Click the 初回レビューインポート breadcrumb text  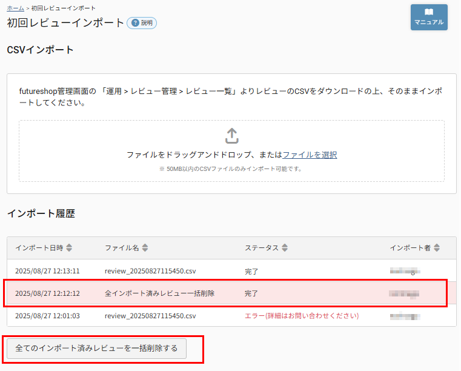[63, 8]
